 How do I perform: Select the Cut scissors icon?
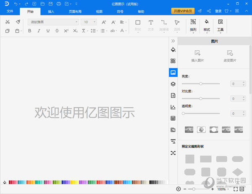coord(8,22)
